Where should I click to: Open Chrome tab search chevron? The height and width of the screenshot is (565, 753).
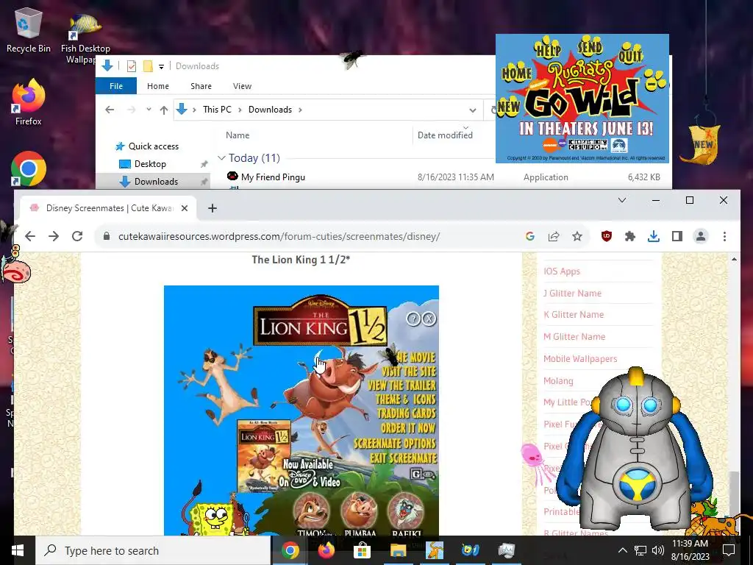pos(622,200)
